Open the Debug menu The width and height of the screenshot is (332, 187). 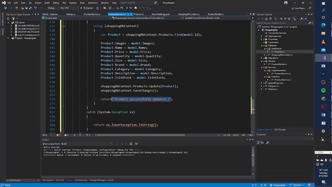(56, 3)
